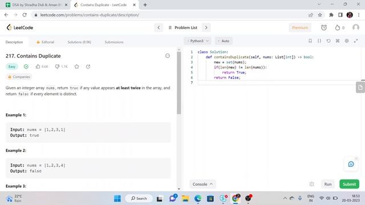Open the weather widget
Viewport: 365px width, 205px height.
point(14,199)
